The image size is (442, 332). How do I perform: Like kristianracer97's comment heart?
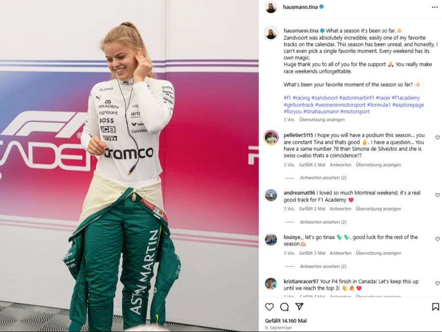(x=437, y=283)
